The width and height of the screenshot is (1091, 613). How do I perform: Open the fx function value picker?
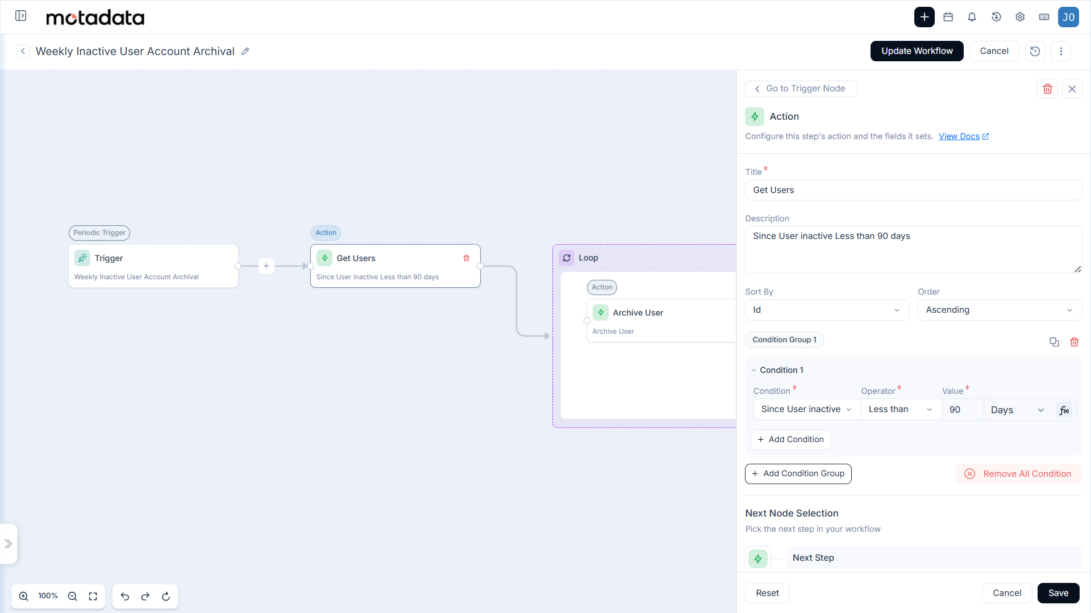pyautogui.click(x=1064, y=410)
